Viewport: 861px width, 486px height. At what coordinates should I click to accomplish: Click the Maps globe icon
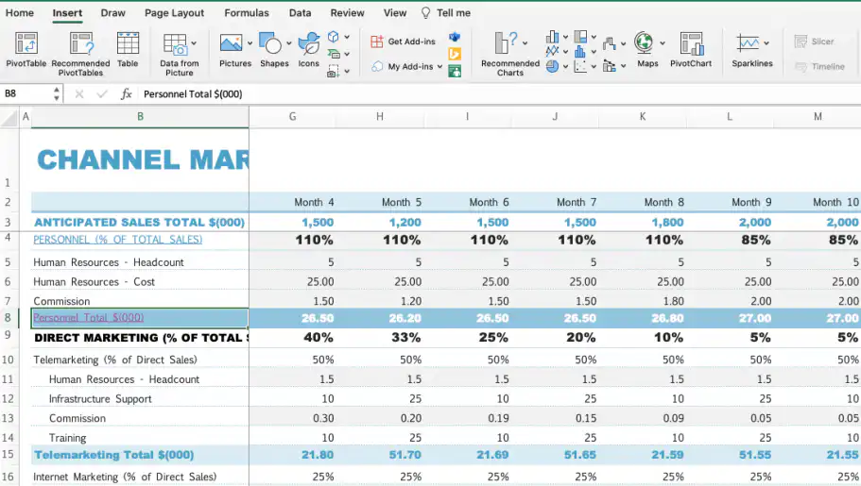(644, 42)
